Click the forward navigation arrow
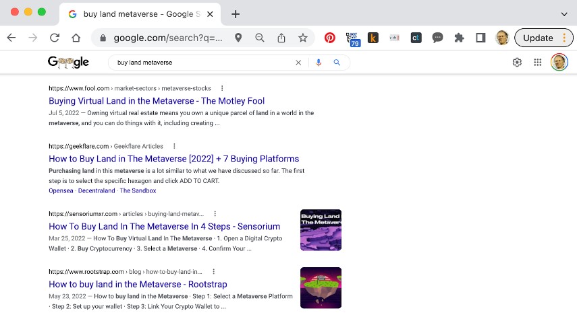The image size is (577, 321). 33,38
